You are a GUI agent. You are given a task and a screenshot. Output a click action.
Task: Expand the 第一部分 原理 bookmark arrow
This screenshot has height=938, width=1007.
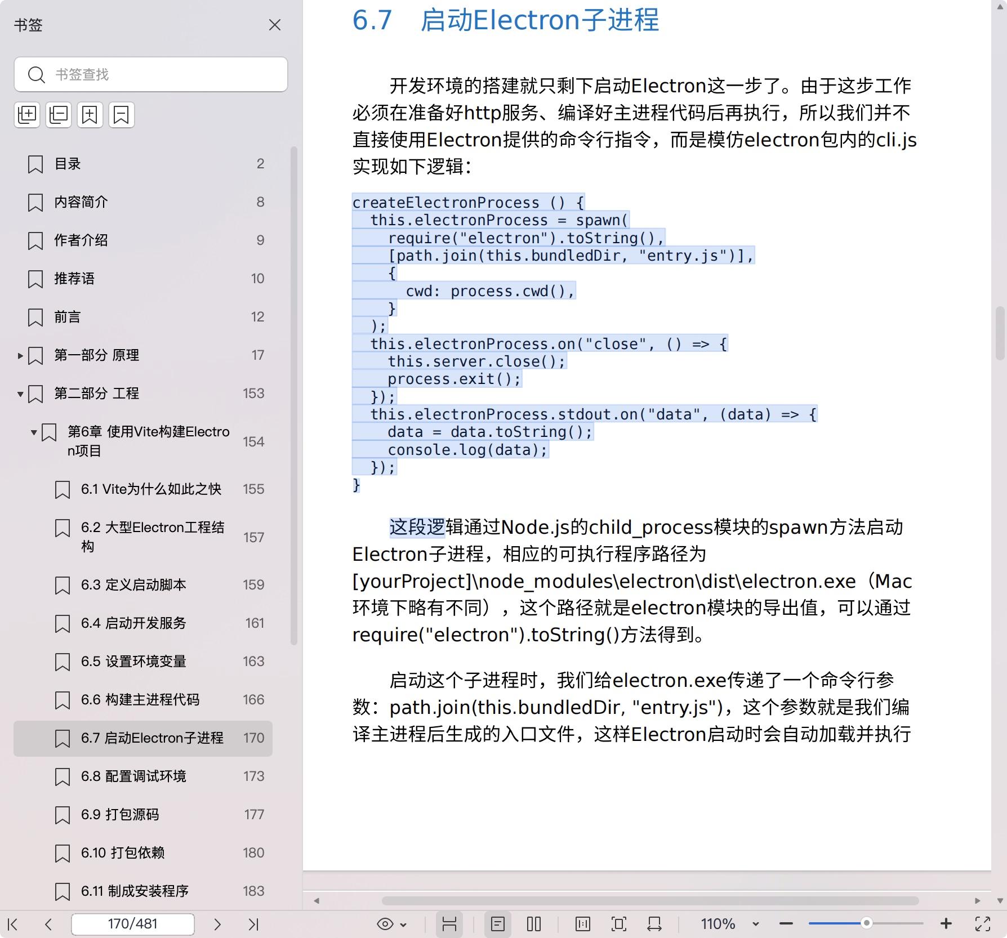pyautogui.click(x=20, y=355)
